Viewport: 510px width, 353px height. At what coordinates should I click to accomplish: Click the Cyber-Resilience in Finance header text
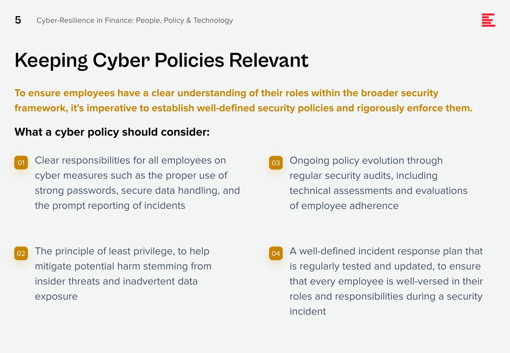click(x=135, y=20)
